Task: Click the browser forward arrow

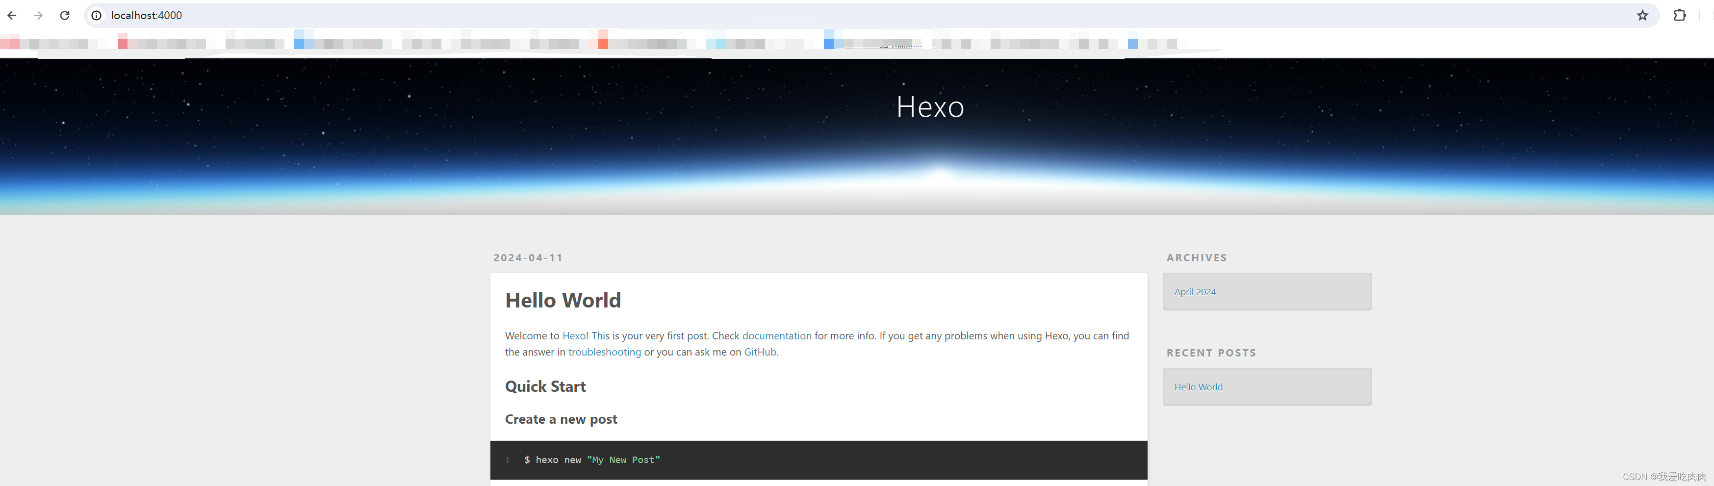Action: (38, 15)
